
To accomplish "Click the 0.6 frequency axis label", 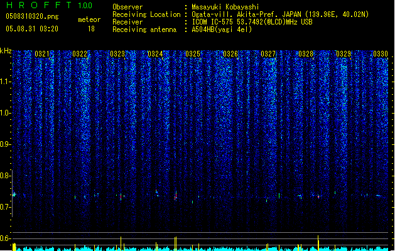I will point(5,238).
